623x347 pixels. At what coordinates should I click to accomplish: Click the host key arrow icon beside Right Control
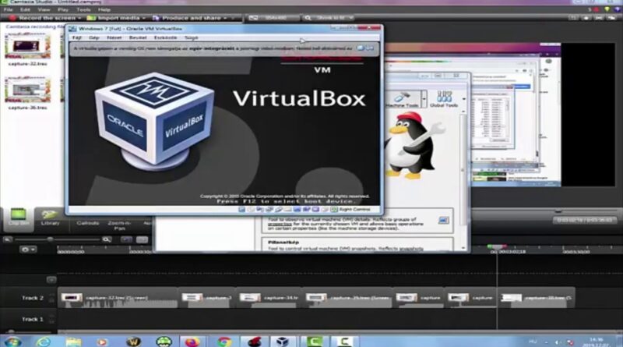[x=334, y=209]
